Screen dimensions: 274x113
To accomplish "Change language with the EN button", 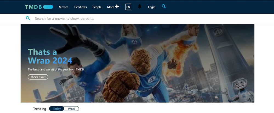I will (x=128, y=7).
